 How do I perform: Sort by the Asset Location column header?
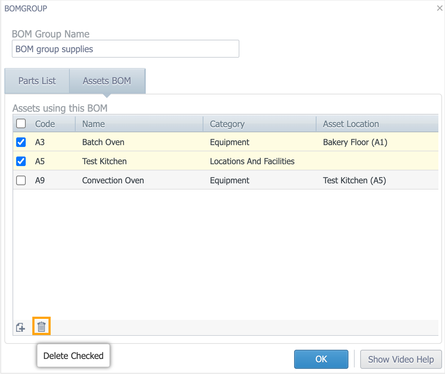coord(351,124)
